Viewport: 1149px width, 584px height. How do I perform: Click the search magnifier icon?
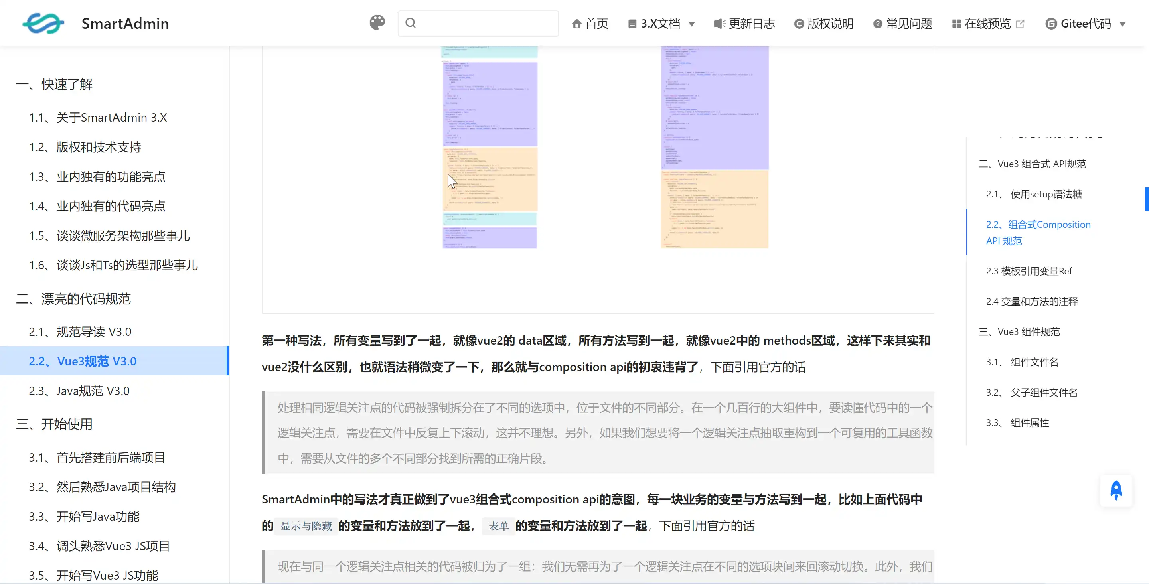point(411,23)
